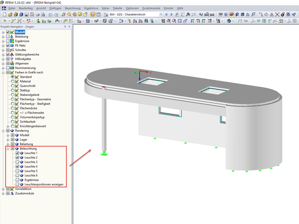
Task: Click the view in X direction icon
Action: [193, 21]
